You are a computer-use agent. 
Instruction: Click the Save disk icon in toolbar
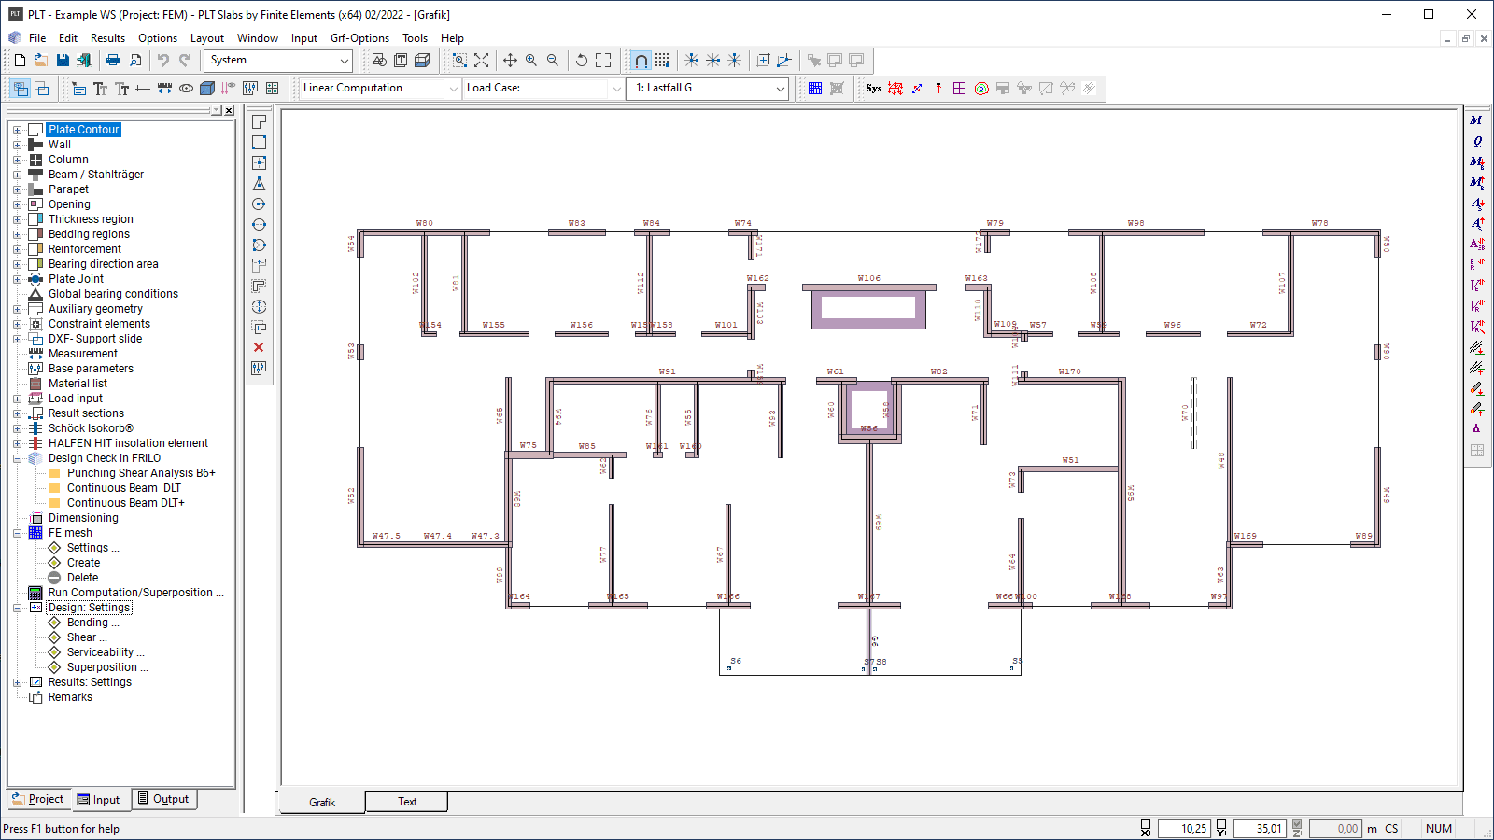[x=63, y=60]
